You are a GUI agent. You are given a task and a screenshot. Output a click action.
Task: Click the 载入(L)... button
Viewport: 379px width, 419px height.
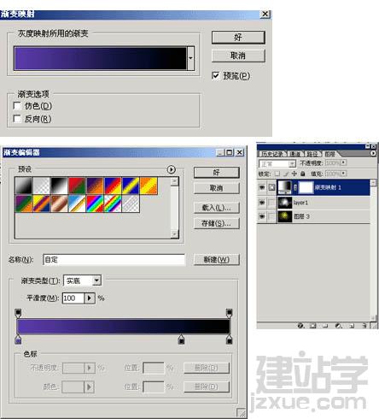point(217,208)
